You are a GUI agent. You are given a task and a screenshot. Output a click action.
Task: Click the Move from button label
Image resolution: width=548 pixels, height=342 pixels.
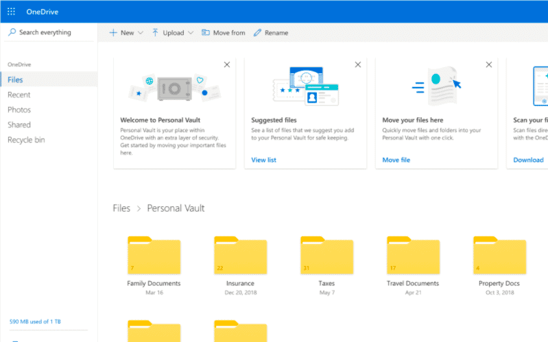tap(229, 33)
